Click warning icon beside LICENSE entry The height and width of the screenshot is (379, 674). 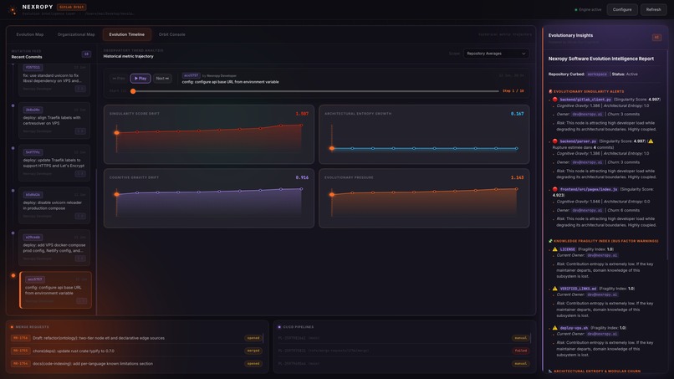pos(554,249)
